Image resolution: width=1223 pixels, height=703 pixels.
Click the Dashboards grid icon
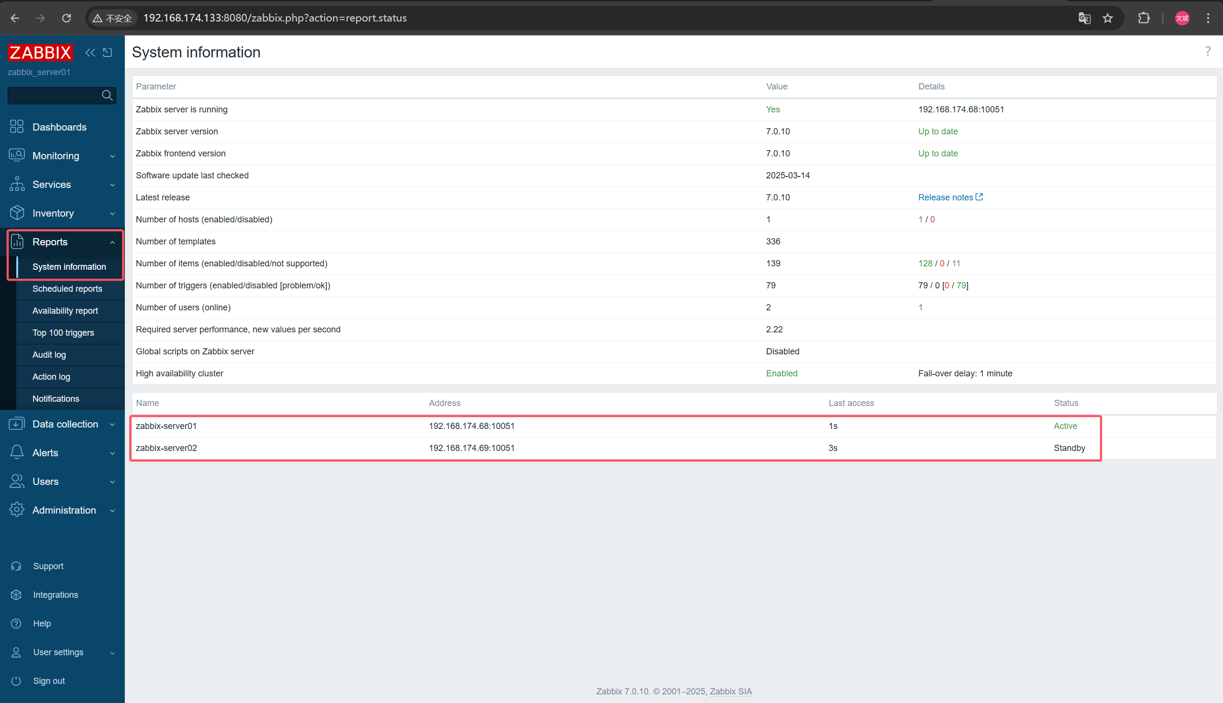click(x=16, y=127)
